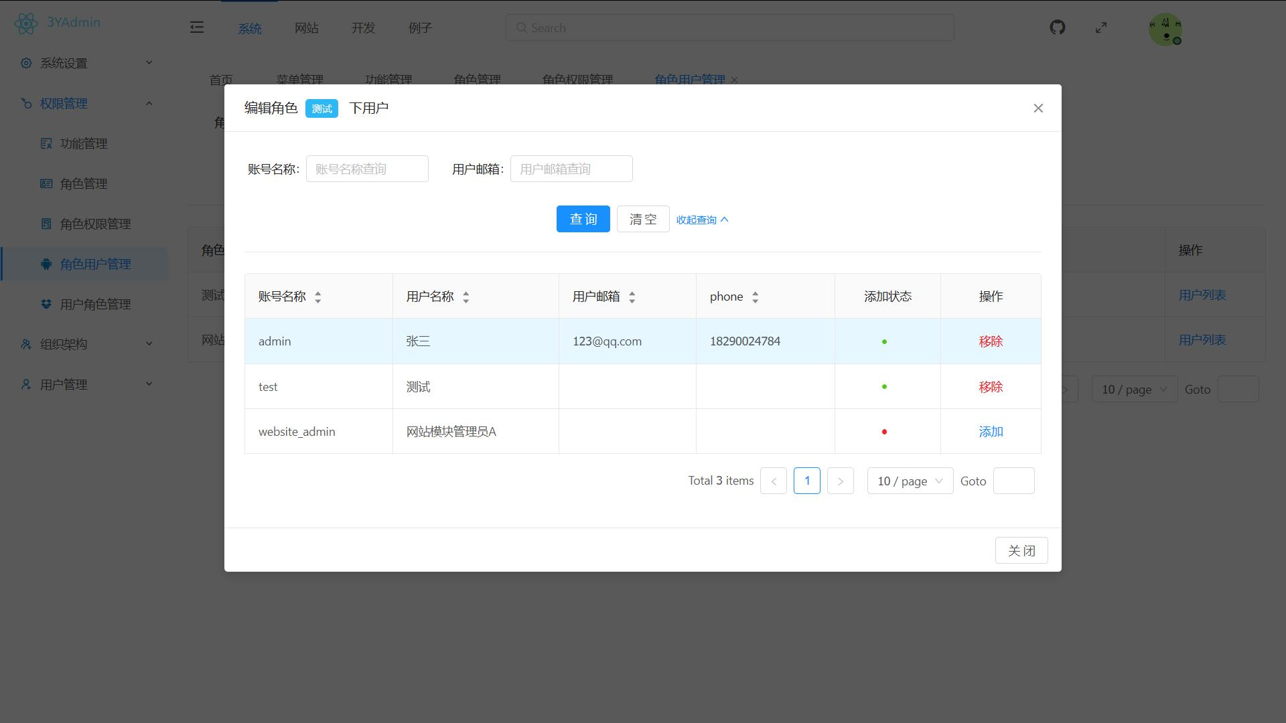Focus the 账号名称 query input field
The width and height of the screenshot is (1286, 723).
point(367,169)
